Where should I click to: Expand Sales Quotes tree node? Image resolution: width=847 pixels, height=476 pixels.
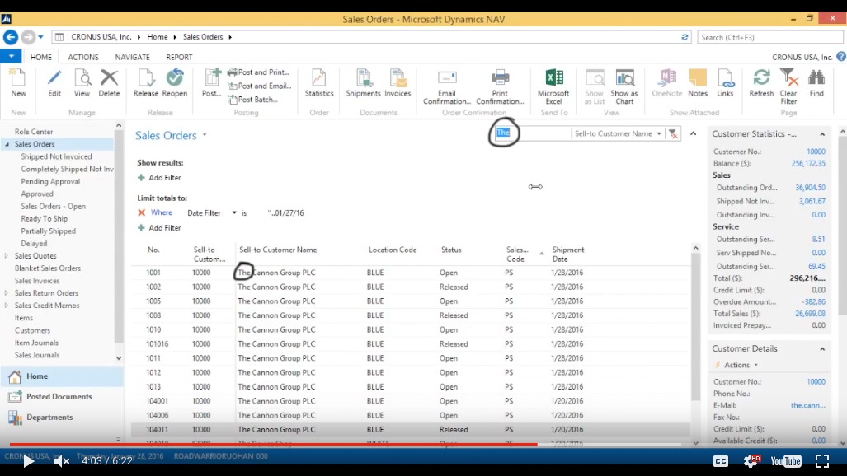[7, 256]
